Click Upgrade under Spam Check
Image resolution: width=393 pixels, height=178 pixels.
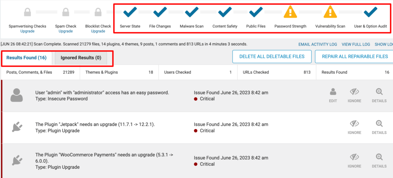tap(66, 32)
